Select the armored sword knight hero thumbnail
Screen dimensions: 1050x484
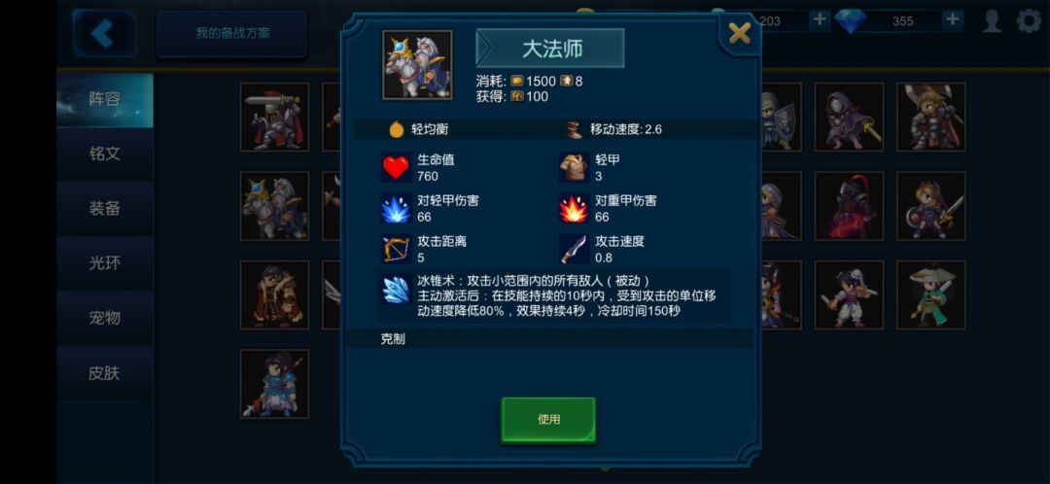coord(274,118)
